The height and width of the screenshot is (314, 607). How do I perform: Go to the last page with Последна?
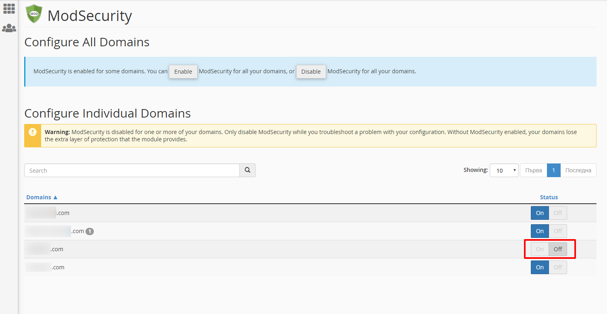coord(578,170)
